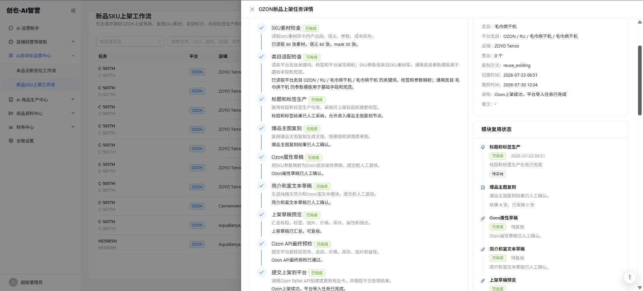The height and width of the screenshot is (291, 643).
Task: Click the HE5005H task row
Action: (169, 244)
